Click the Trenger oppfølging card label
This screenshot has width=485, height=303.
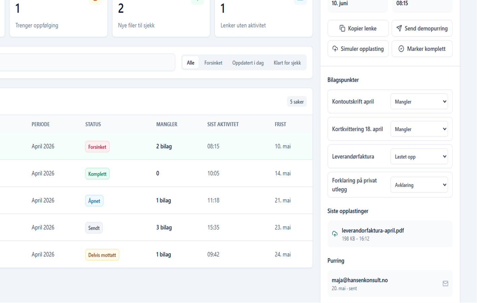pyautogui.click(x=37, y=26)
